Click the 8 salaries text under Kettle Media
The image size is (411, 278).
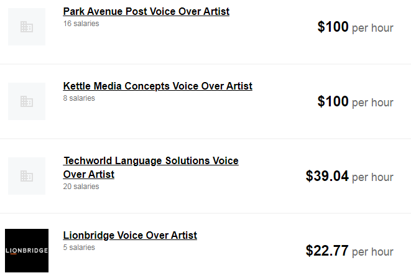tap(79, 98)
